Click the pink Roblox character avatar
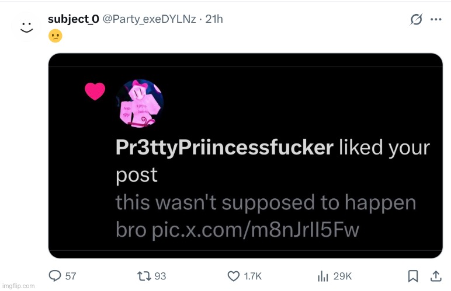Viewport: 451px width, 291px height. coord(139,103)
